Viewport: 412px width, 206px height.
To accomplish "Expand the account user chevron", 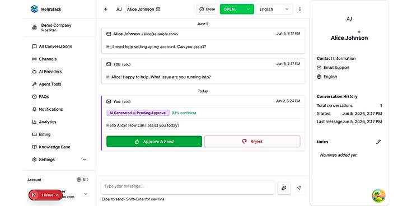I will pos(86,194).
